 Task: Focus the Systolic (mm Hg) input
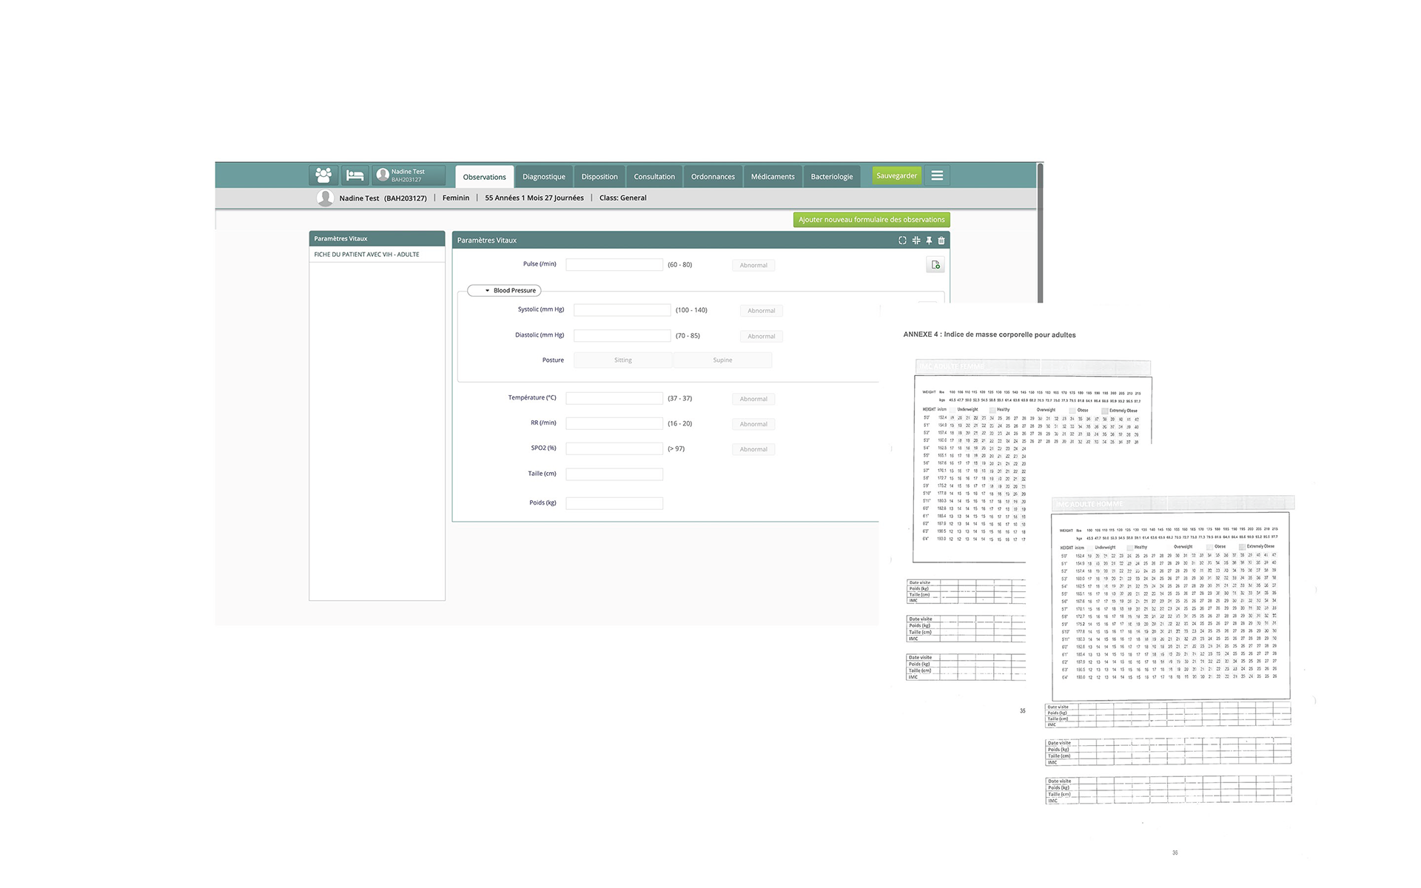pyautogui.click(x=622, y=310)
